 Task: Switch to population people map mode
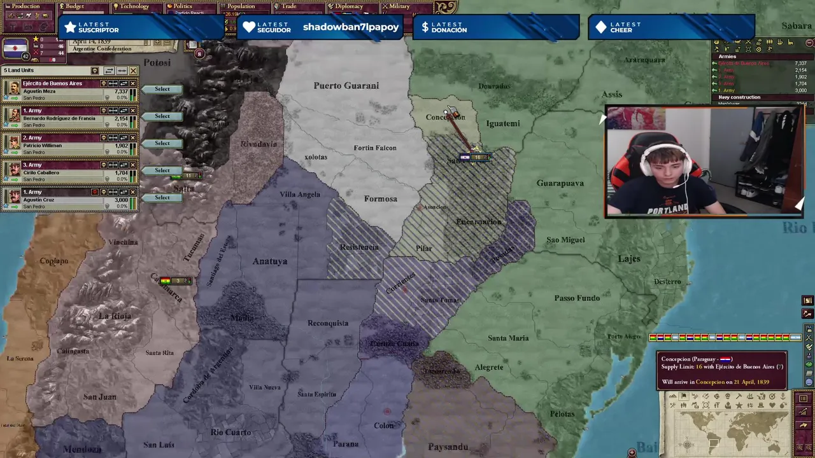point(683,405)
